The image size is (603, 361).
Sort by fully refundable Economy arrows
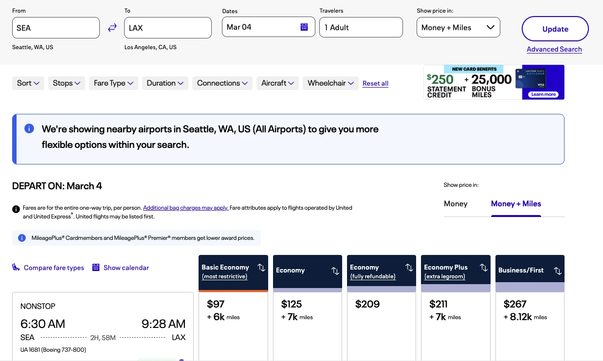pos(409,268)
